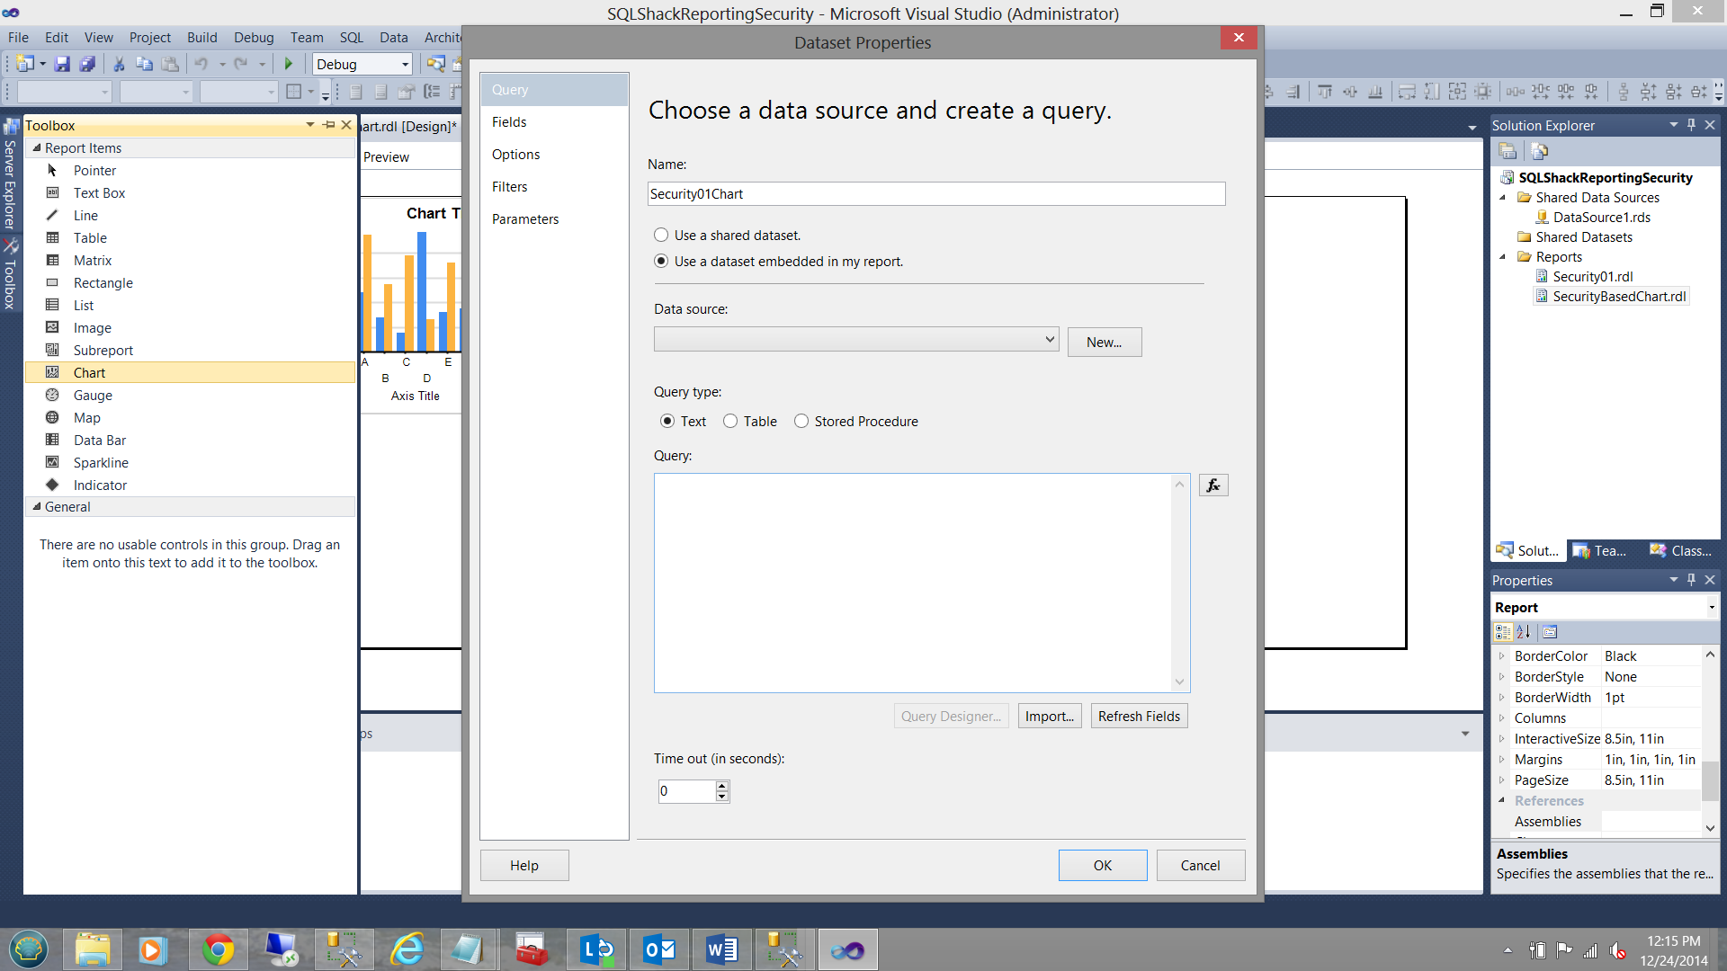Image resolution: width=1727 pixels, height=971 pixels.
Task: Click the Refresh Fields button
Action: click(1139, 717)
